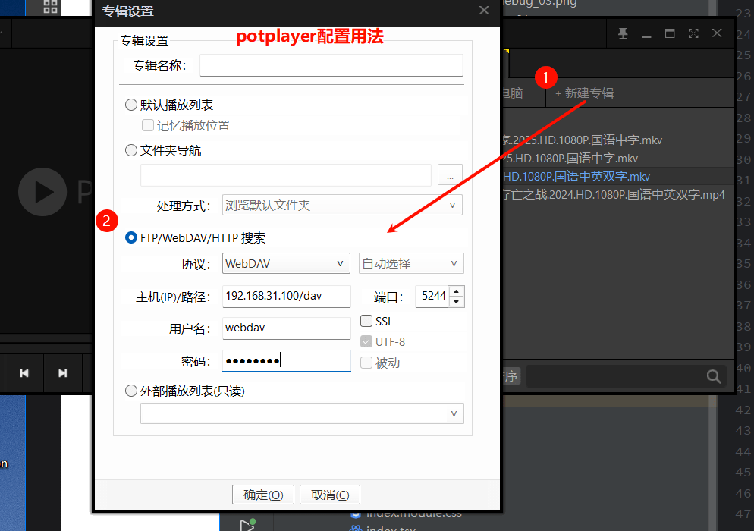Screen dimensions: 754x531
Task: Toggle the UTF-8 checkbox
Action: [366, 341]
